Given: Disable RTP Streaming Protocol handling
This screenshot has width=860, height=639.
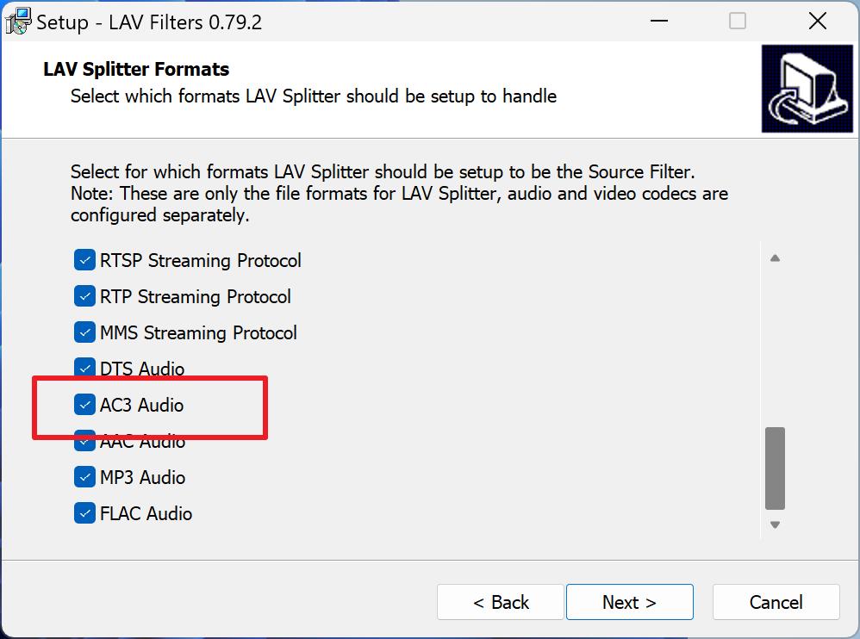Looking at the screenshot, I should 84,296.
